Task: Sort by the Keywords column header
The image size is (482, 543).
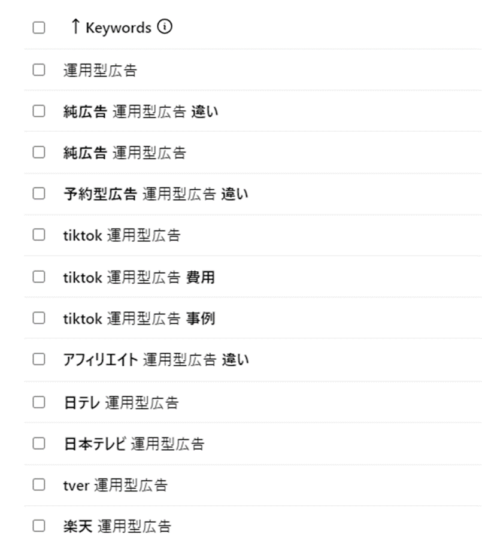Action: (119, 28)
